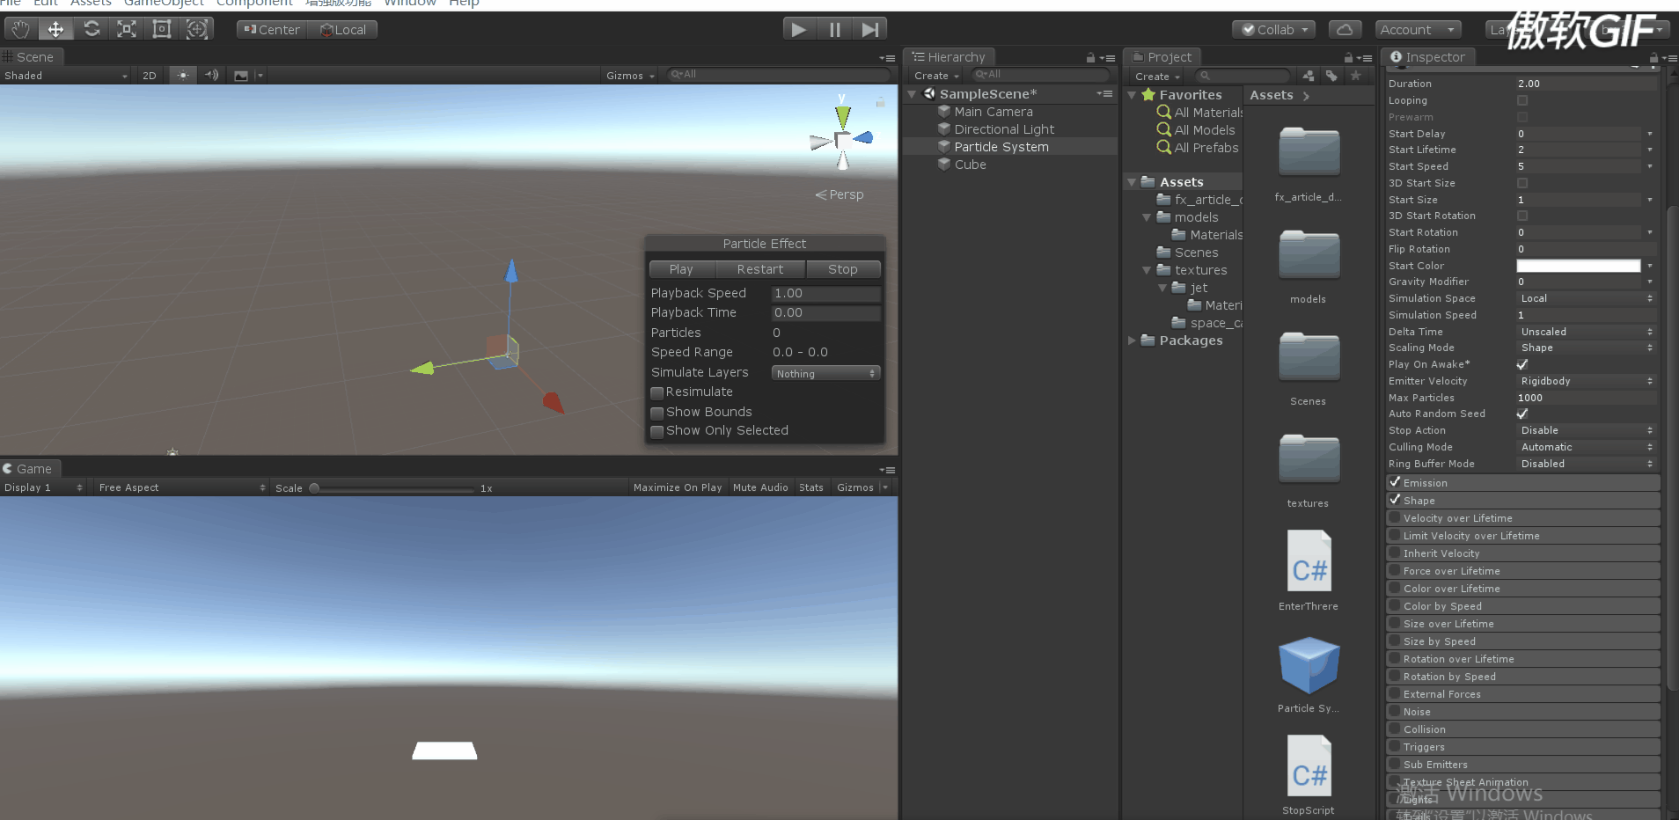Screen dimensions: 1679x820
Task: Open scene effects image icon
Action: coord(241,76)
